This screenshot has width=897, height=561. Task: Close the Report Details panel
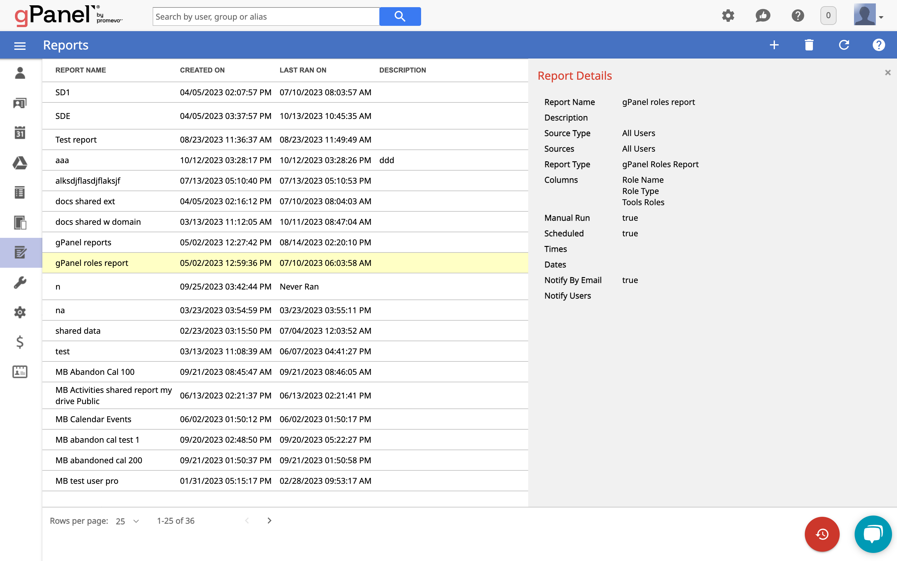pos(887,73)
